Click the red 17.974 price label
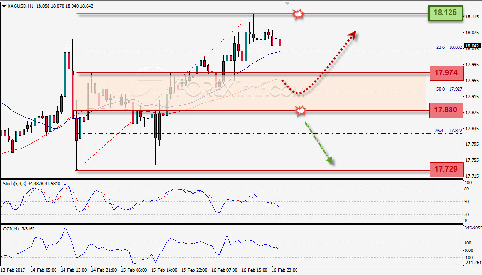Screen dimensions: 482x275 coord(446,73)
